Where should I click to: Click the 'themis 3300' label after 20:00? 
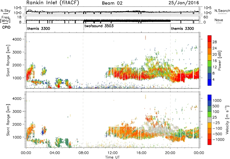coord(183,28)
